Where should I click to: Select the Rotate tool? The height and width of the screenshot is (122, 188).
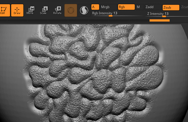(57, 10)
